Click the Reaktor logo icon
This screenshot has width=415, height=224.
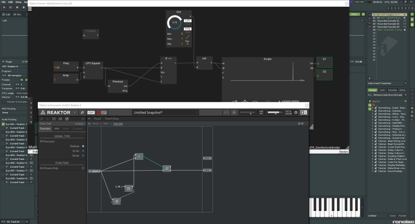click(43, 113)
